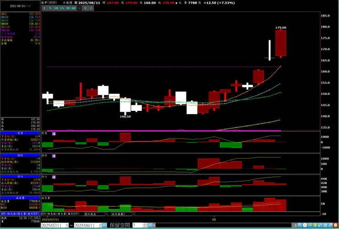The height and width of the screenshot is (229, 339).
Task: Click the SMA240 legend row
Action: coord(20,30)
